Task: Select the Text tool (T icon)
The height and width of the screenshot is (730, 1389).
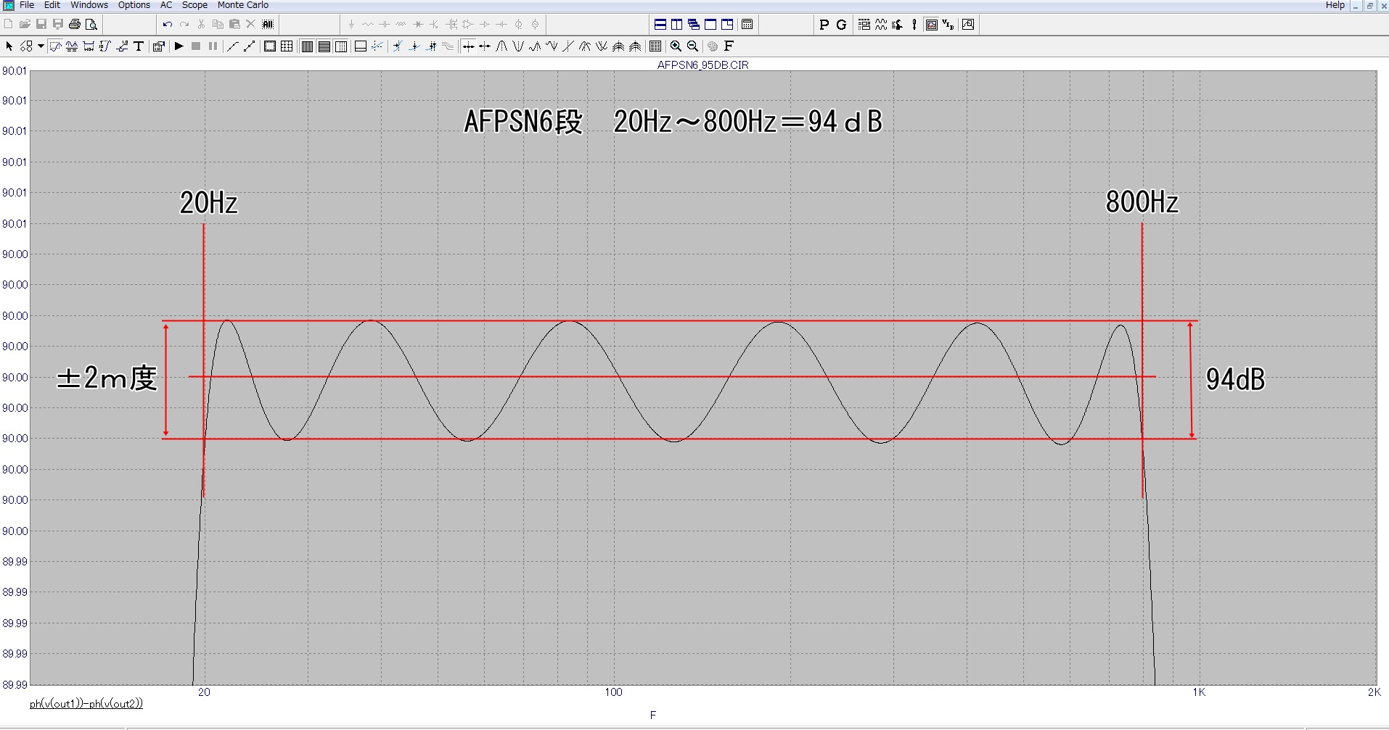Action: click(x=139, y=46)
